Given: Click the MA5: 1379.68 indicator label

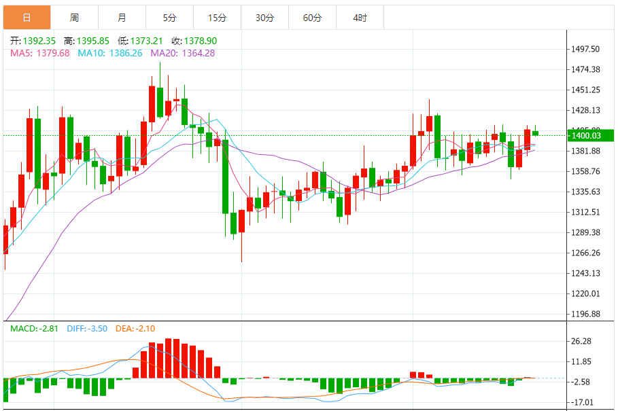Looking at the screenshot, I should pyautogui.click(x=40, y=53).
